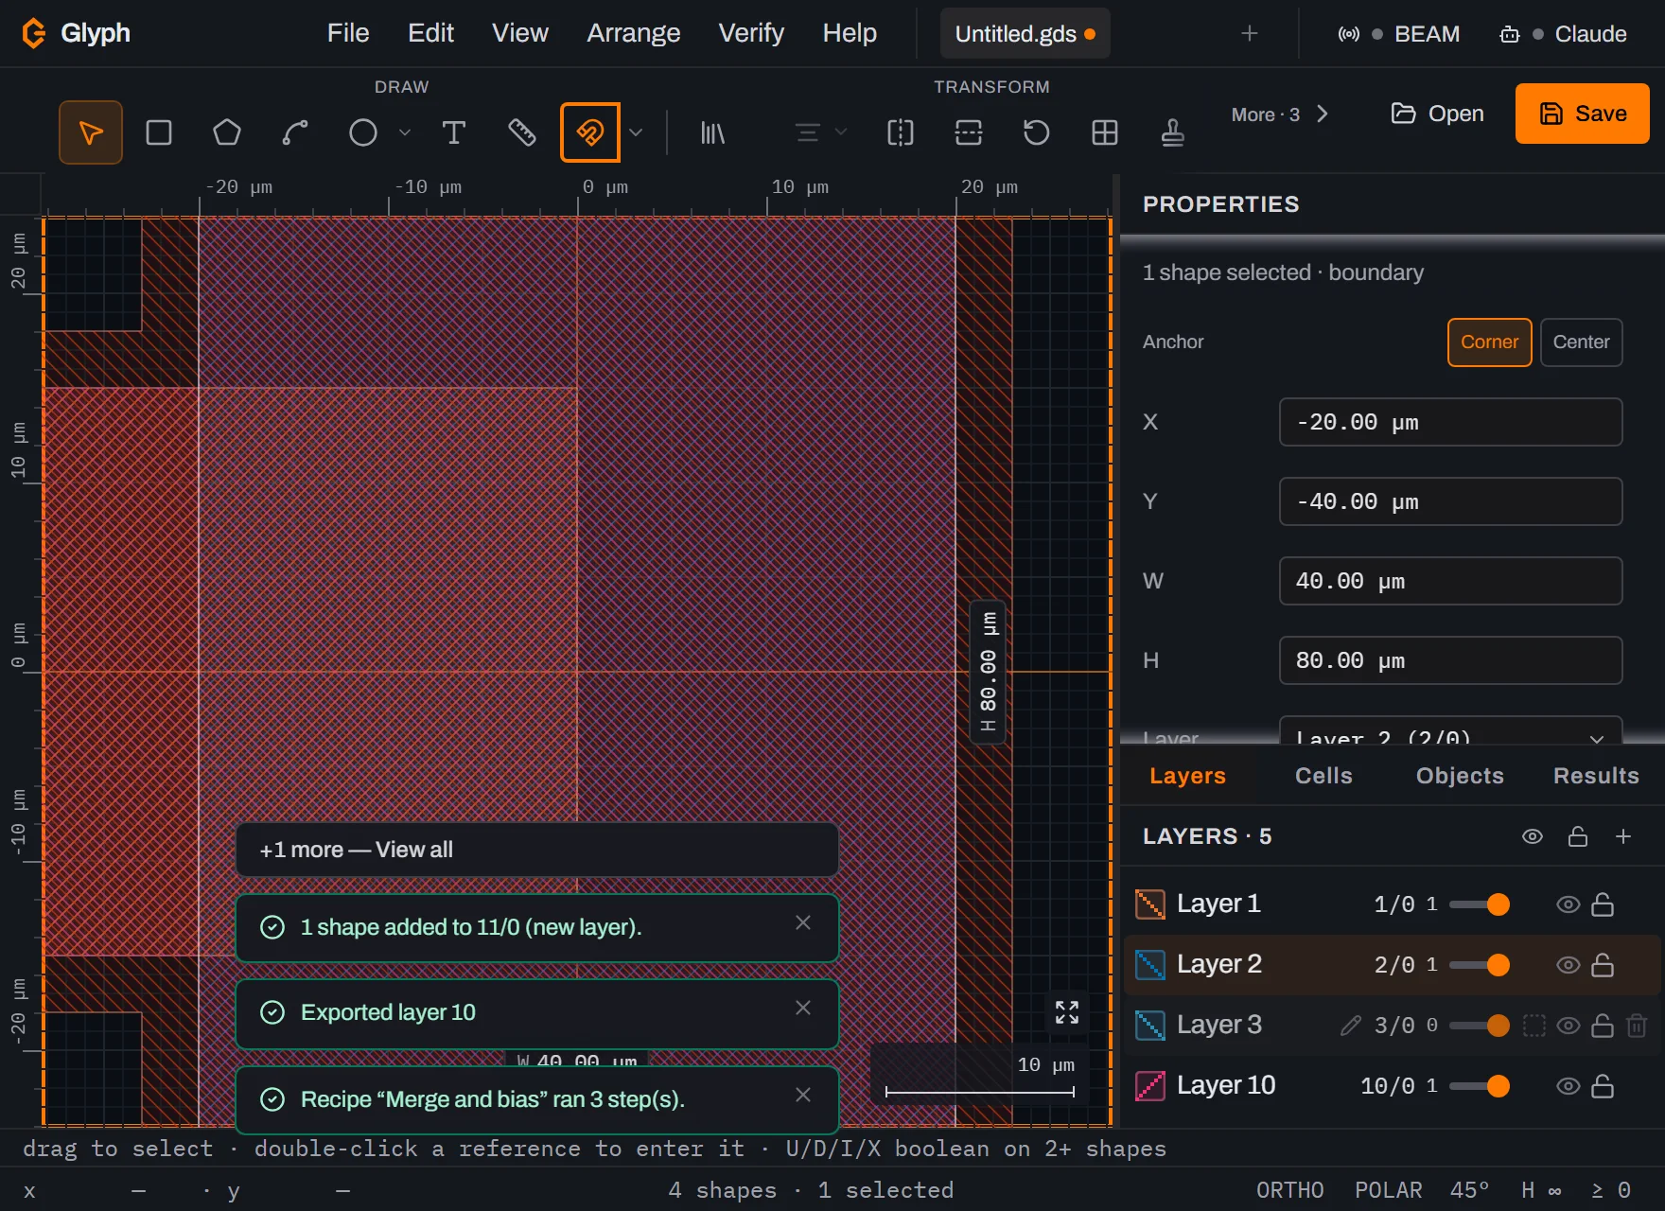
Task: Click the Open file button
Action: pos(1437,114)
